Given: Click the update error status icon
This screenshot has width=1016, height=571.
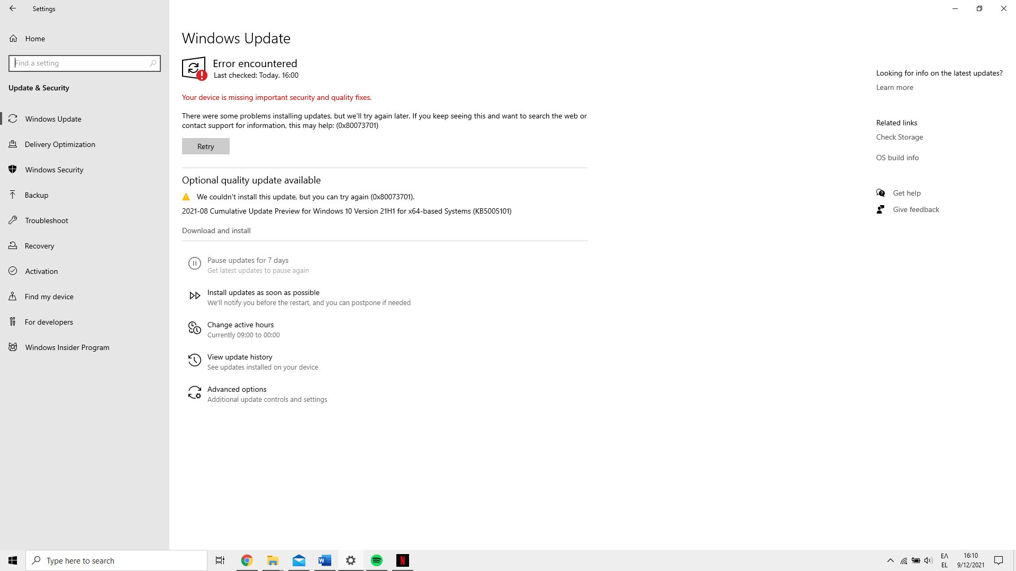Looking at the screenshot, I should coord(194,69).
